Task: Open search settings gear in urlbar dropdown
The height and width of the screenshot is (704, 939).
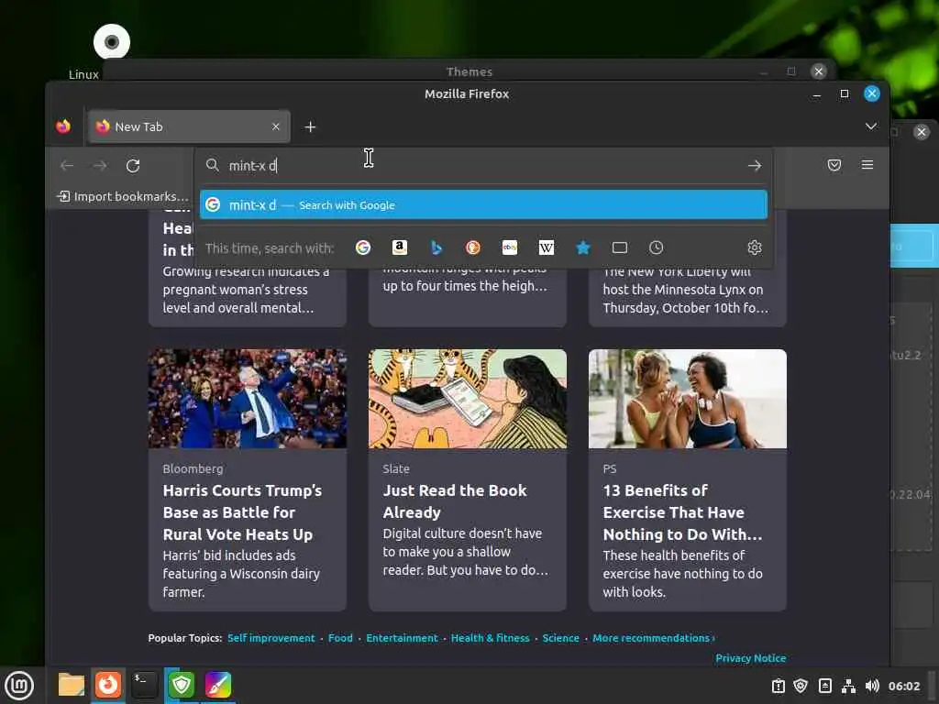Action: click(755, 247)
